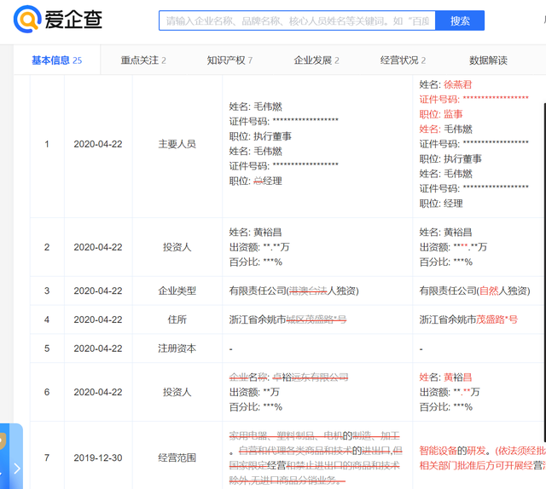This screenshot has width=546, height=489.
Task: Click red 姓名: 黄裕昌 in row 6
Action: coord(445,377)
